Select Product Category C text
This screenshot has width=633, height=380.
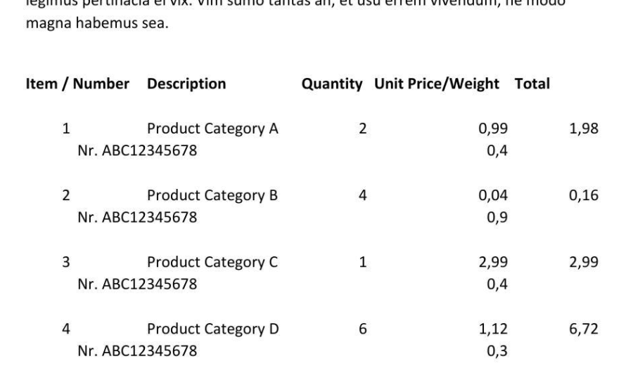point(212,262)
